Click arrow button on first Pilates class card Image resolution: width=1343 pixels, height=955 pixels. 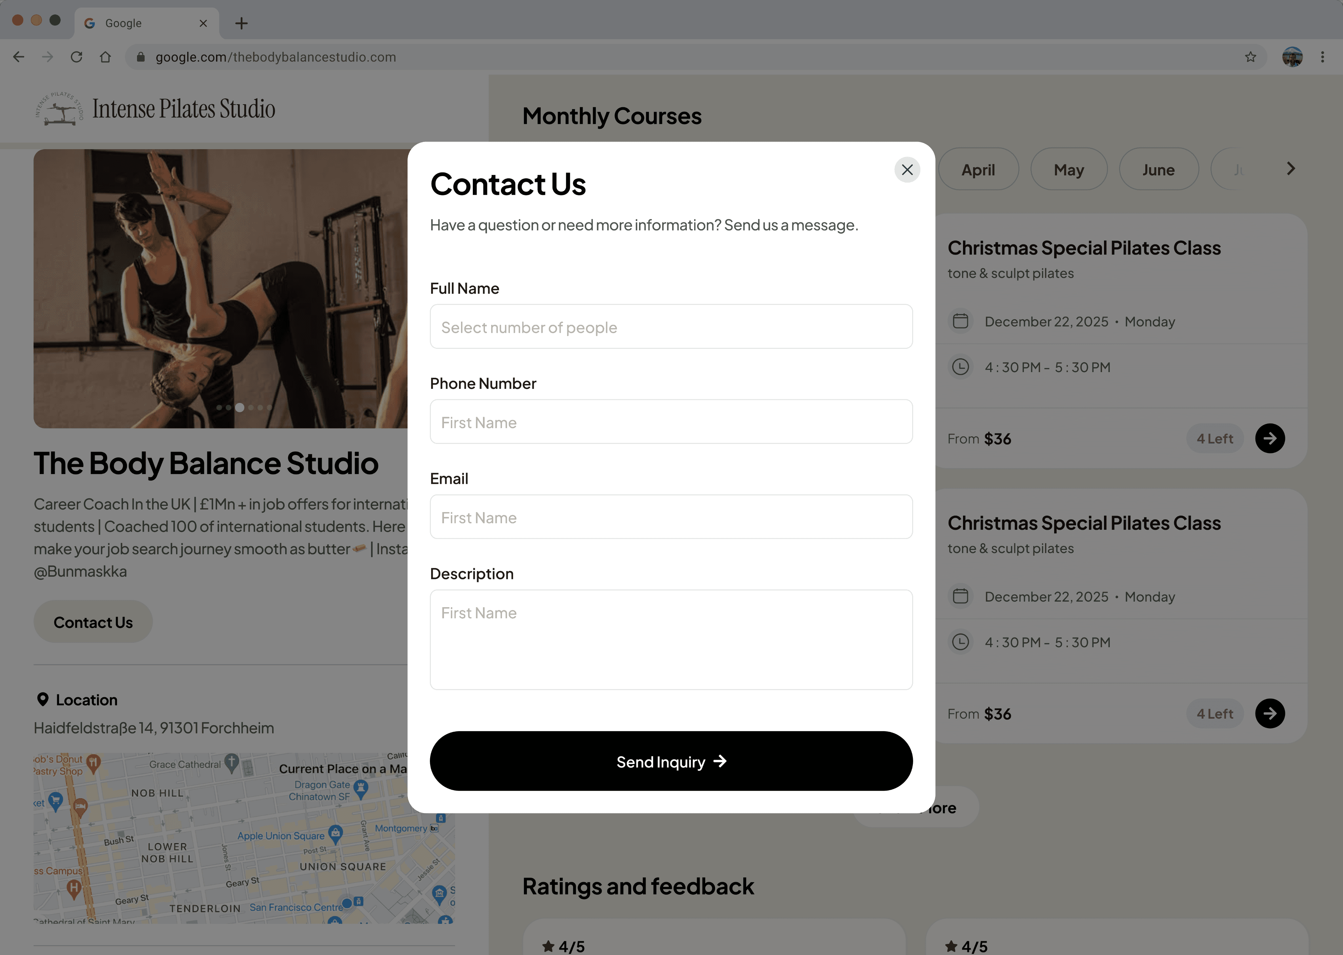(x=1270, y=439)
